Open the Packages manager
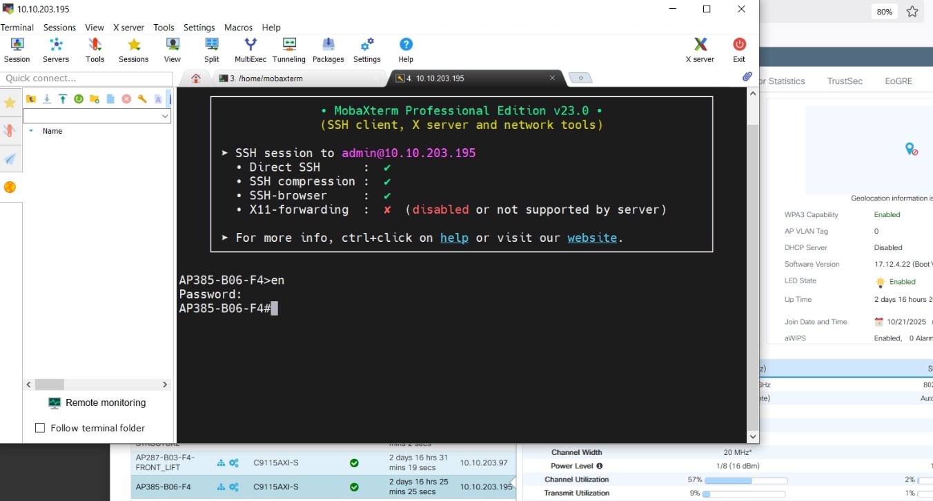 click(328, 50)
